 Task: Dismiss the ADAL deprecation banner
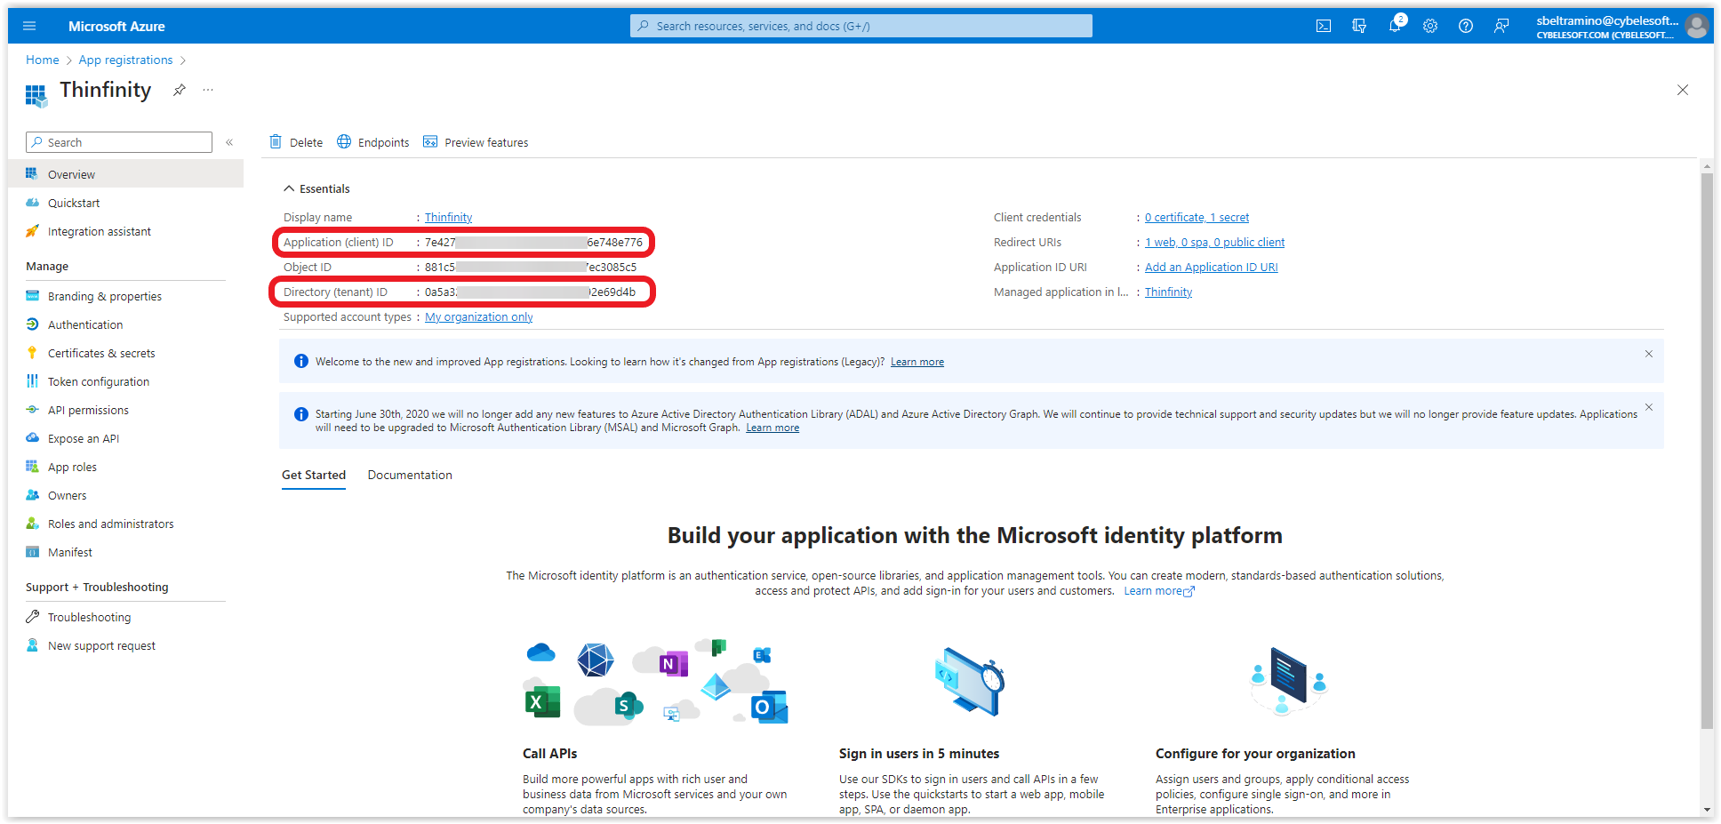point(1649,407)
